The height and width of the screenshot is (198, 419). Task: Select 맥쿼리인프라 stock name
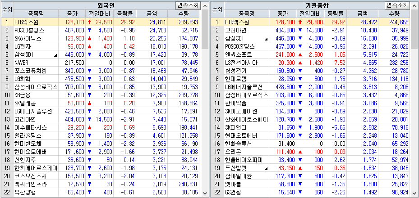31,184
